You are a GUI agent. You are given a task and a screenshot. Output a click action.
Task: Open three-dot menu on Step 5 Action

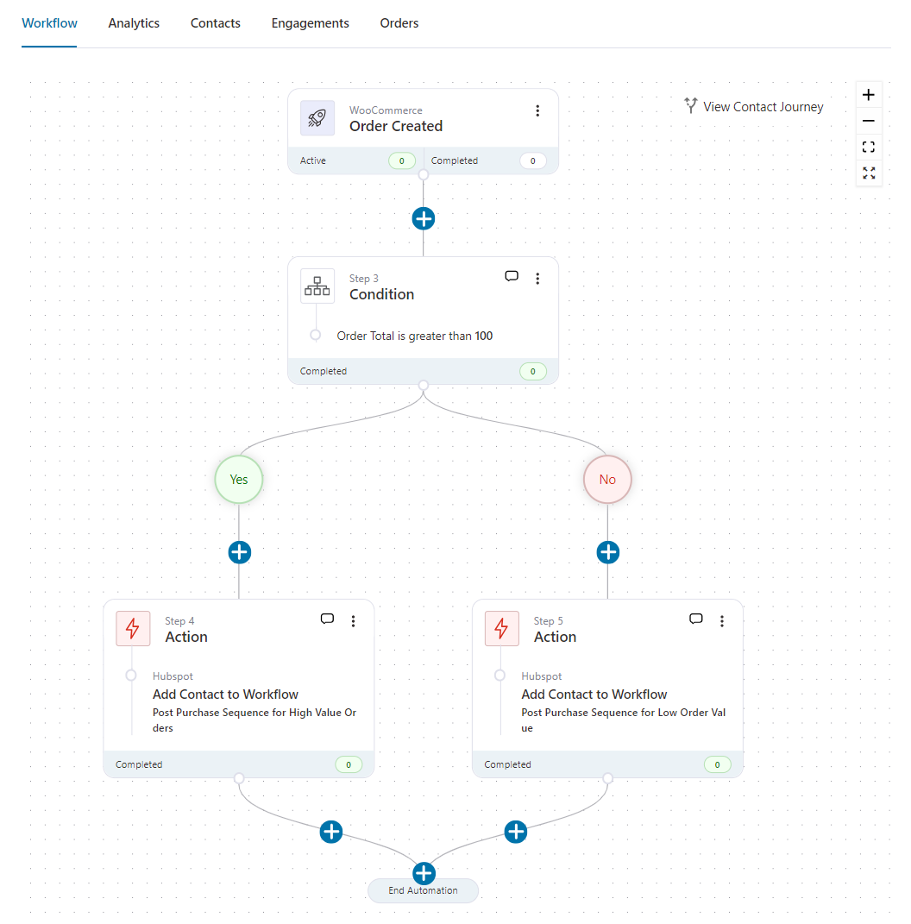(x=722, y=621)
